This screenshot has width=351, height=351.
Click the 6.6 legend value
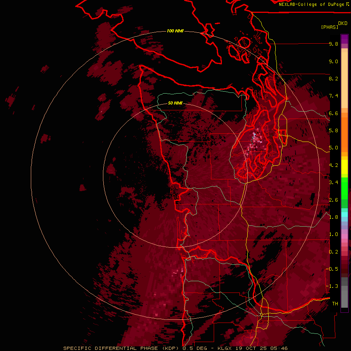(333, 113)
